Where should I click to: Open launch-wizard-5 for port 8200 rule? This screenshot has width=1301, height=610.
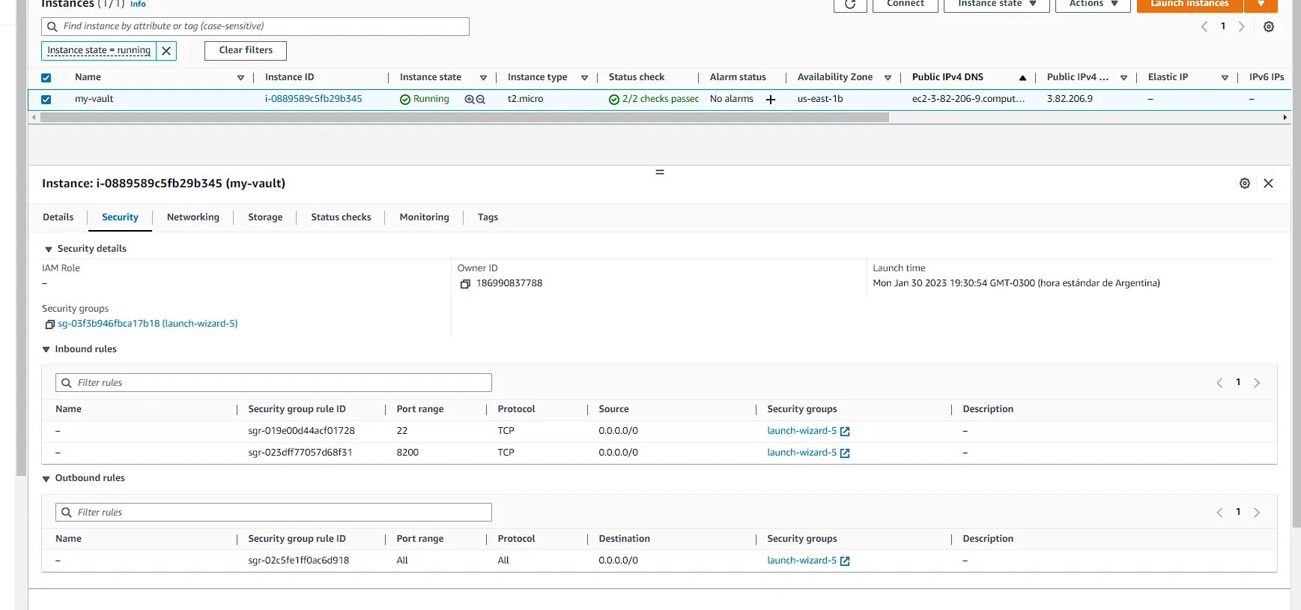(x=808, y=453)
